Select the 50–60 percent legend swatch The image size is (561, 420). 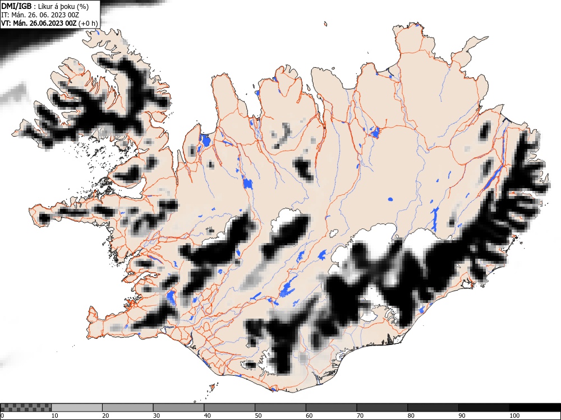[x=280, y=408]
